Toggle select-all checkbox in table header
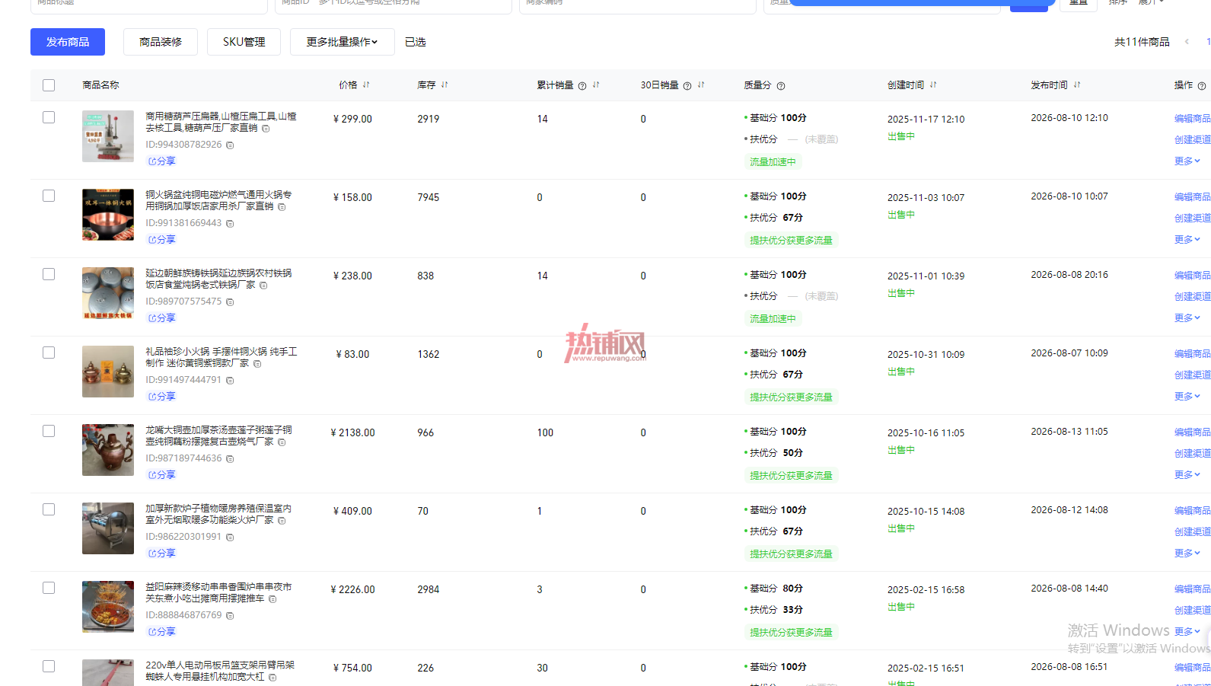Image resolution: width=1211 pixels, height=686 pixels. click(49, 85)
